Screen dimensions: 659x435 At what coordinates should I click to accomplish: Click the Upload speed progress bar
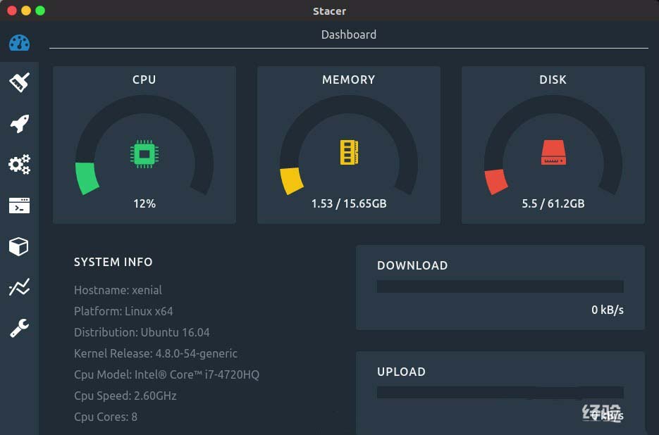point(500,392)
